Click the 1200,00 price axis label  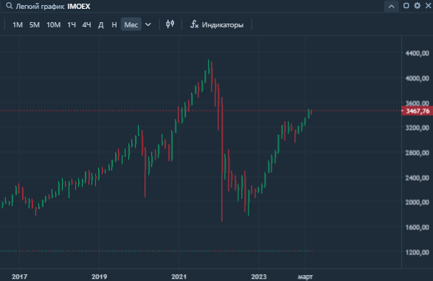point(418,252)
